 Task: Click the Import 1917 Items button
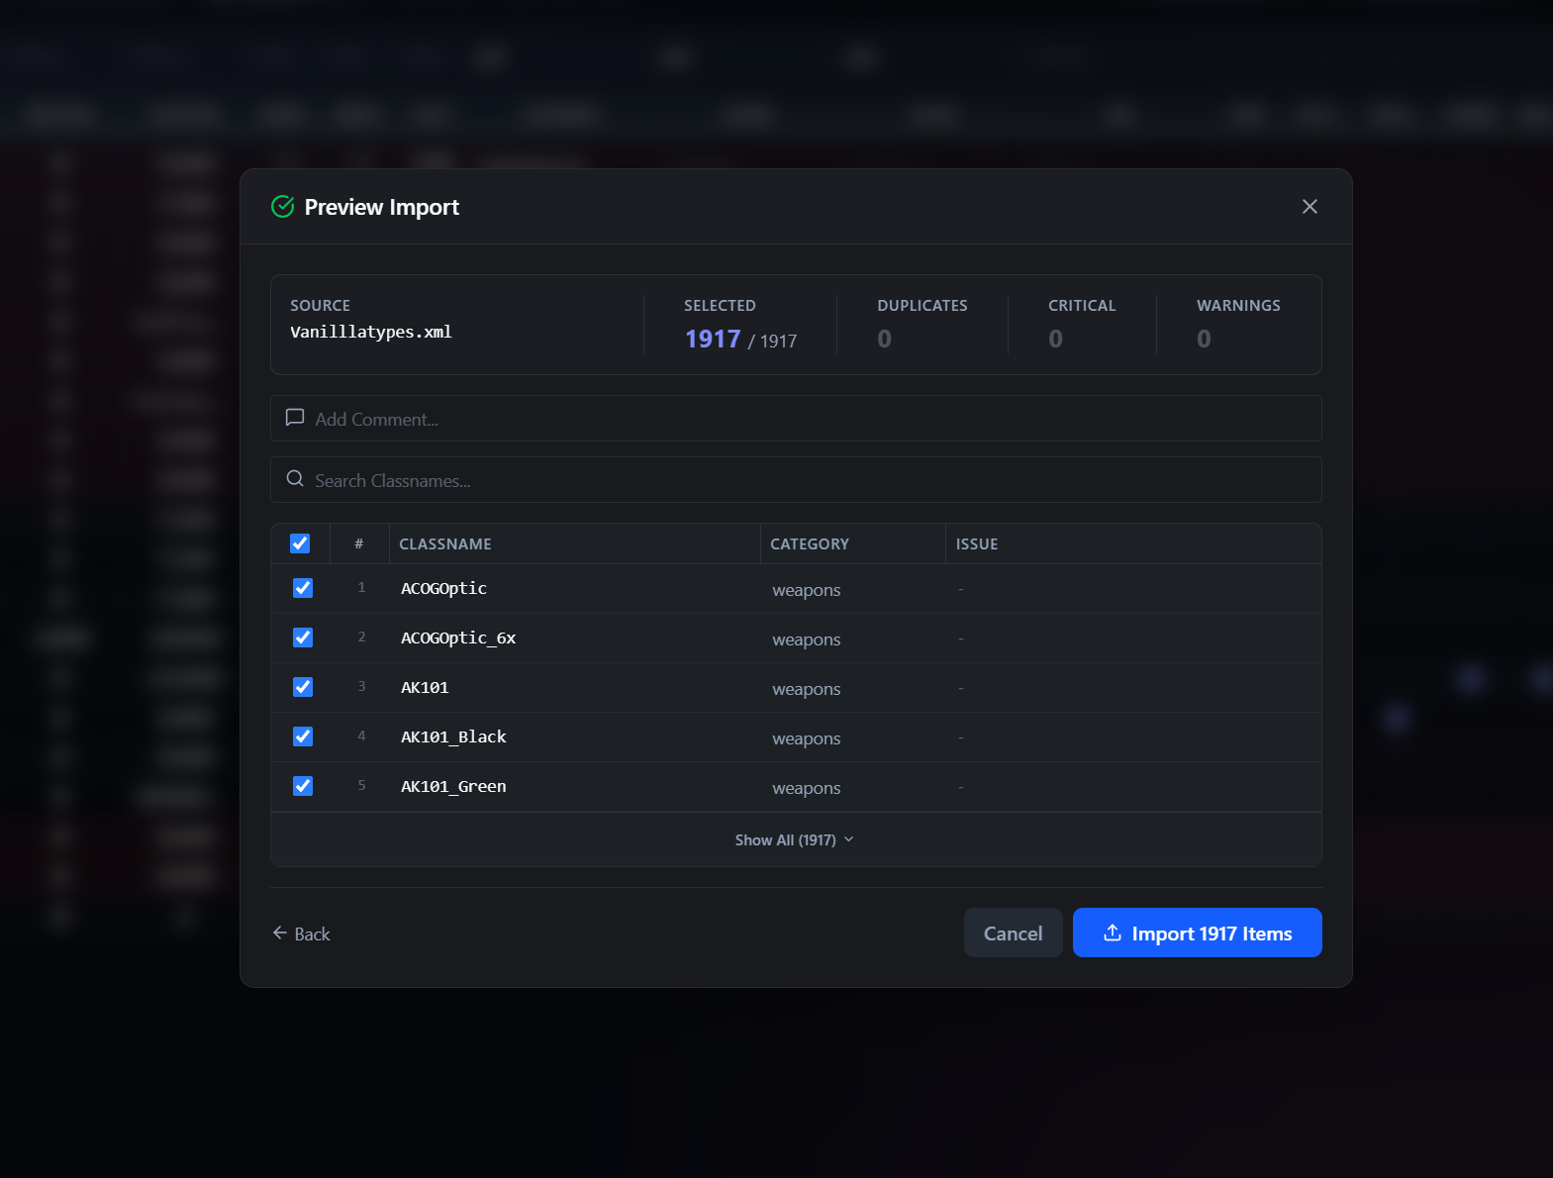tap(1197, 933)
